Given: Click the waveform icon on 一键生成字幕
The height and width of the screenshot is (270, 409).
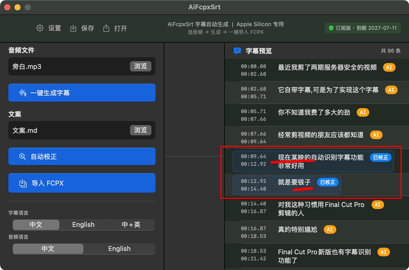Looking at the screenshot, I should coord(23,93).
